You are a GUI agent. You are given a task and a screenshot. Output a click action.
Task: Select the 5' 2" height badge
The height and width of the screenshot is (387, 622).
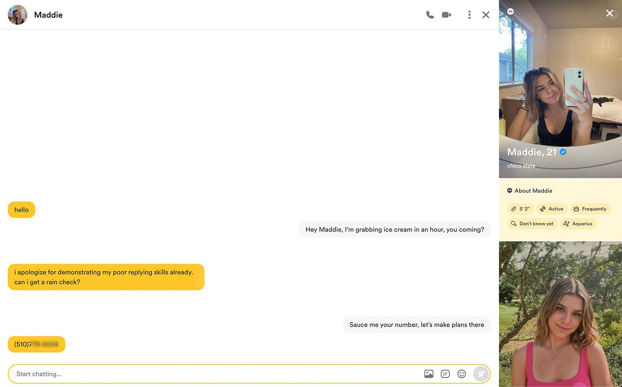[x=521, y=209]
